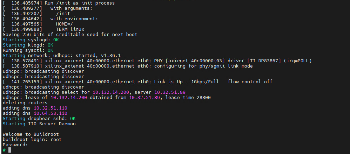Click the kernel timestamp 141.765153
The image size is (350, 154).
pyautogui.click(x=24, y=82)
